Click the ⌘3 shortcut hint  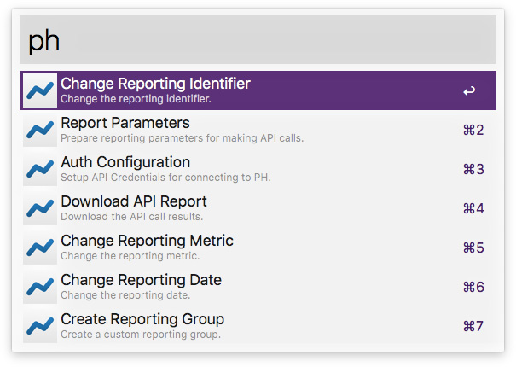click(473, 170)
